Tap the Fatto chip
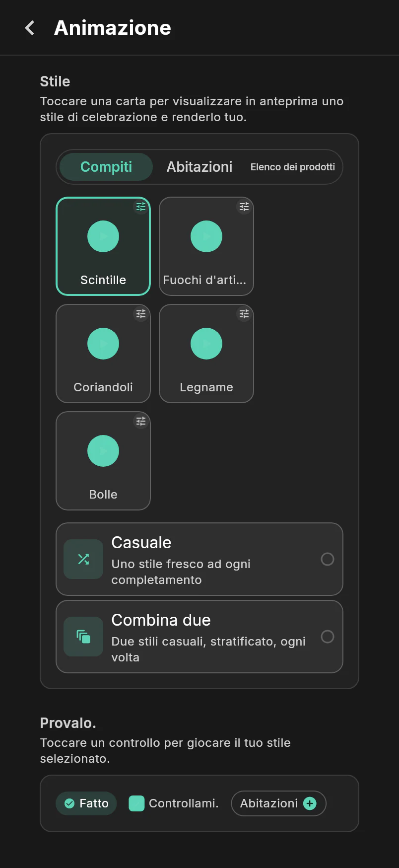The height and width of the screenshot is (868, 399). click(86, 803)
